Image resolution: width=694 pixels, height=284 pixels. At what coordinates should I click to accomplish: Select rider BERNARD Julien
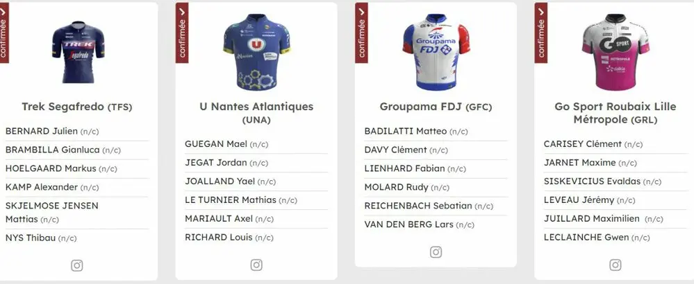pyautogui.click(x=42, y=131)
